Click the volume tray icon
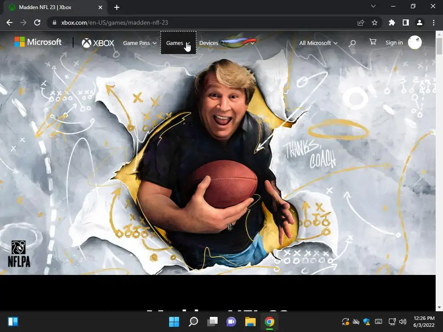 click(403, 322)
